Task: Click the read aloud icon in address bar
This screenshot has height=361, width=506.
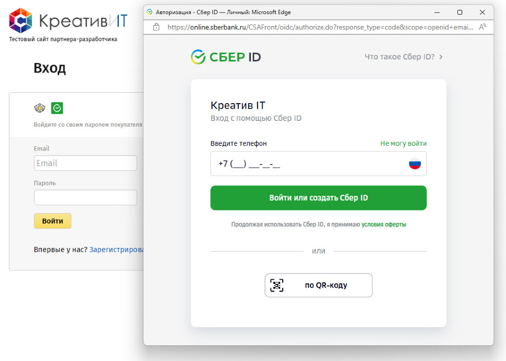Action: click(x=483, y=27)
